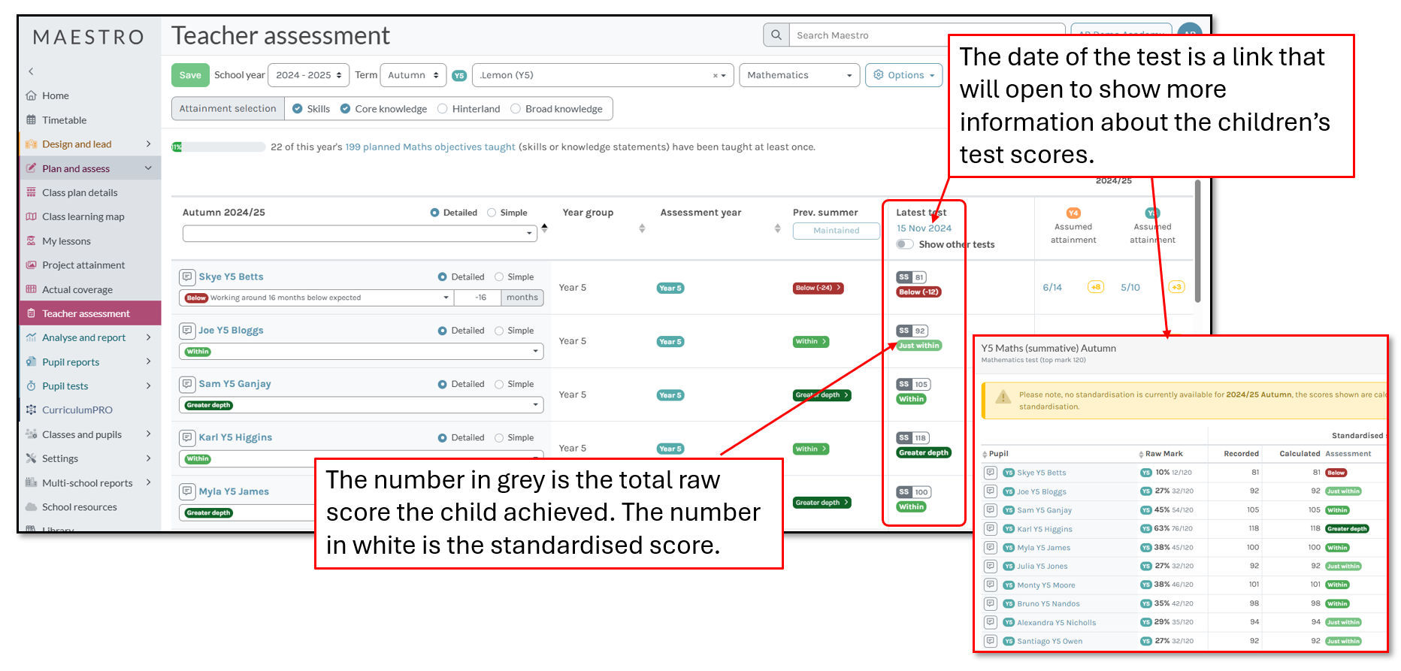Click the Timetable calendar icon
Viewport: 1401px width, 671px height.
tap(31, 120)
